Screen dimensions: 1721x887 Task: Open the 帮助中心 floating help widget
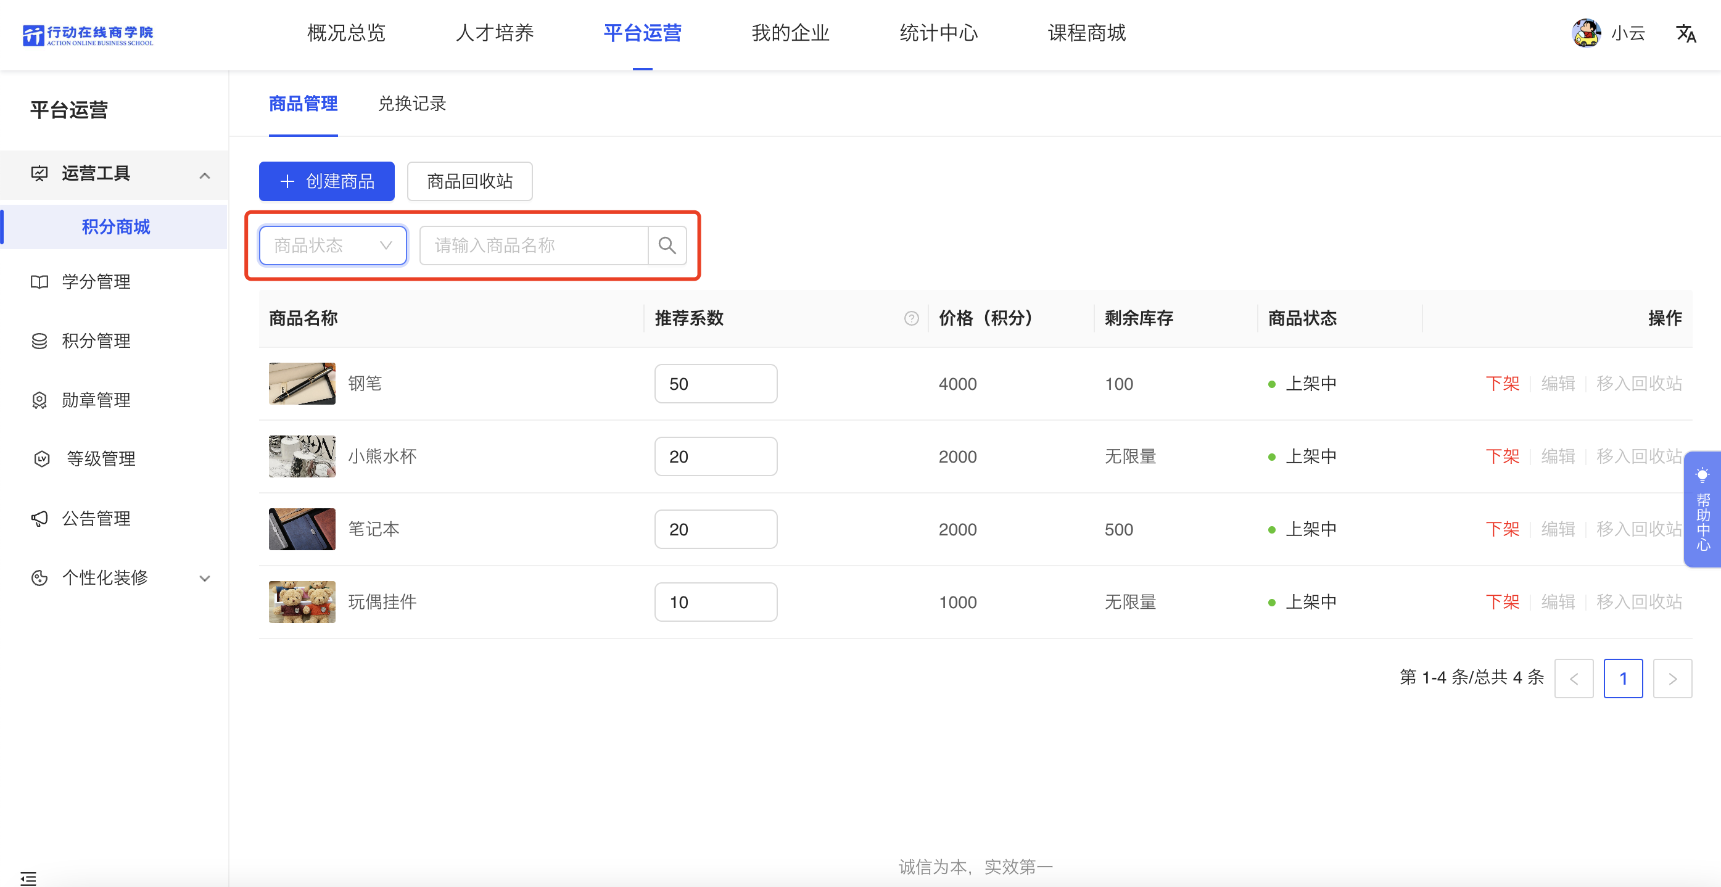click(1702, 509)
